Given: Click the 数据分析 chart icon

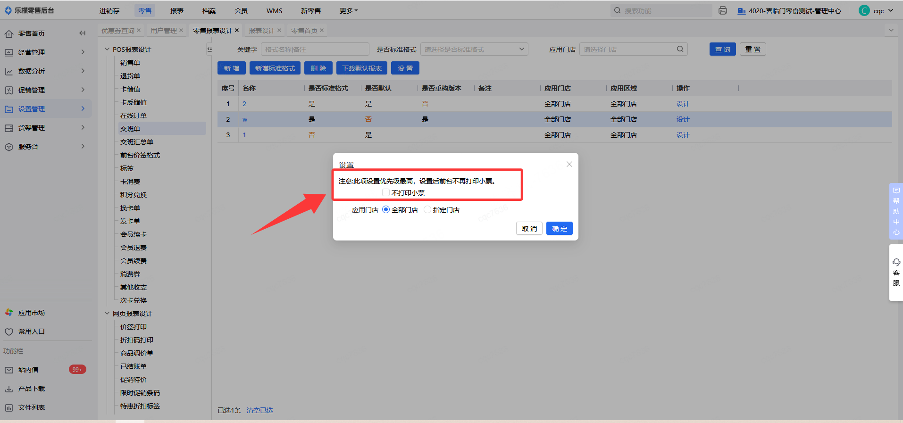Looking at the screenshot, I should click(9, 71).
